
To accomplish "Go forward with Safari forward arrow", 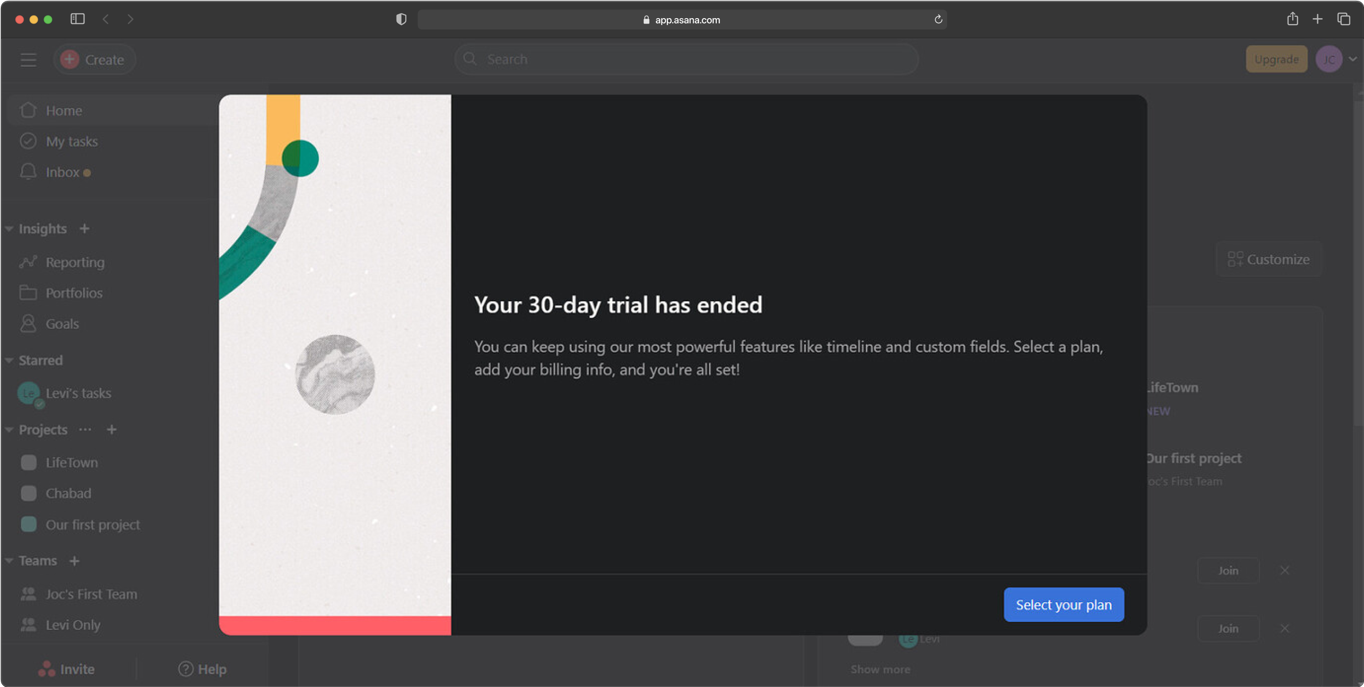I will pyautogui.click(x=130, y=19).
